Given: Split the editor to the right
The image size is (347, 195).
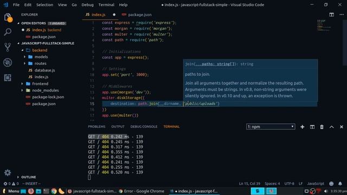Looking at the screenshot, I should [x=331, y=15].
